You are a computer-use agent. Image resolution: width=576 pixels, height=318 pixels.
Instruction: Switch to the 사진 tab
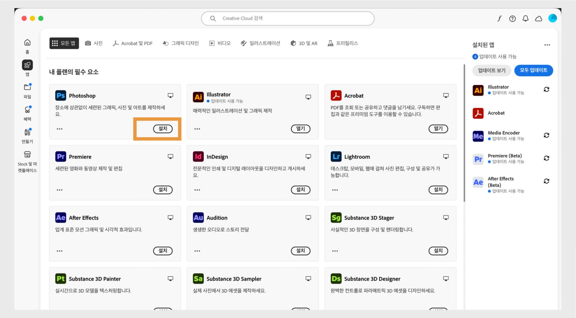(94, 43)
